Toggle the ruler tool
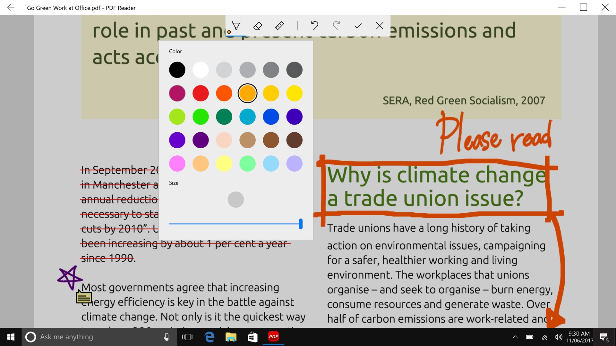The image size is (616, 346). click(x=279, y=26)
